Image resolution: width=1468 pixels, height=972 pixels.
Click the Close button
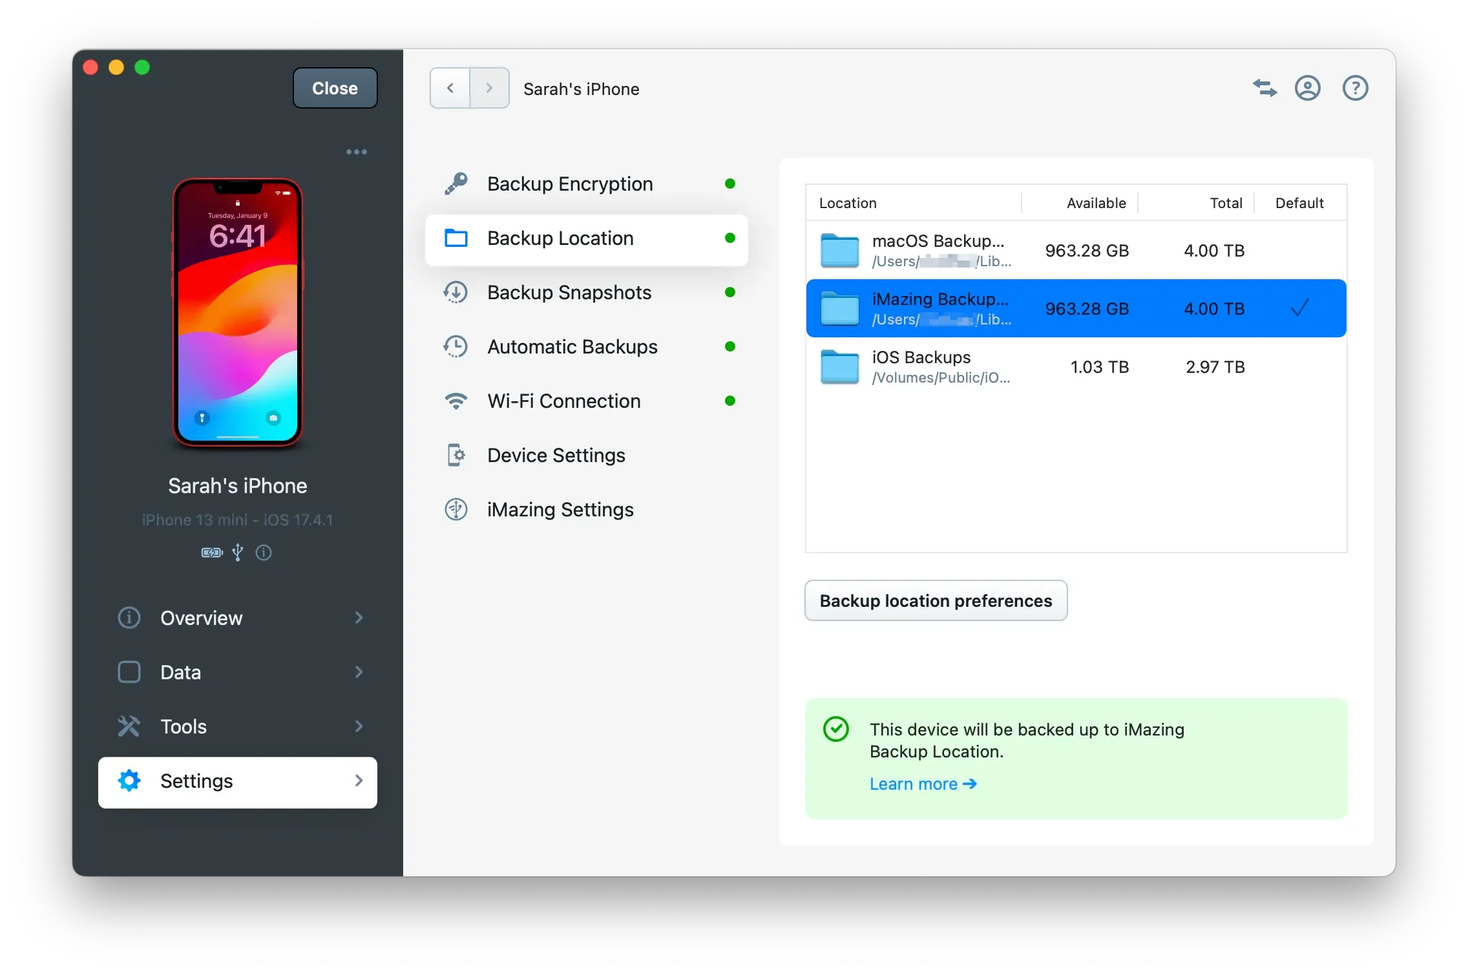pyautogui.click(x=334, y=88)
